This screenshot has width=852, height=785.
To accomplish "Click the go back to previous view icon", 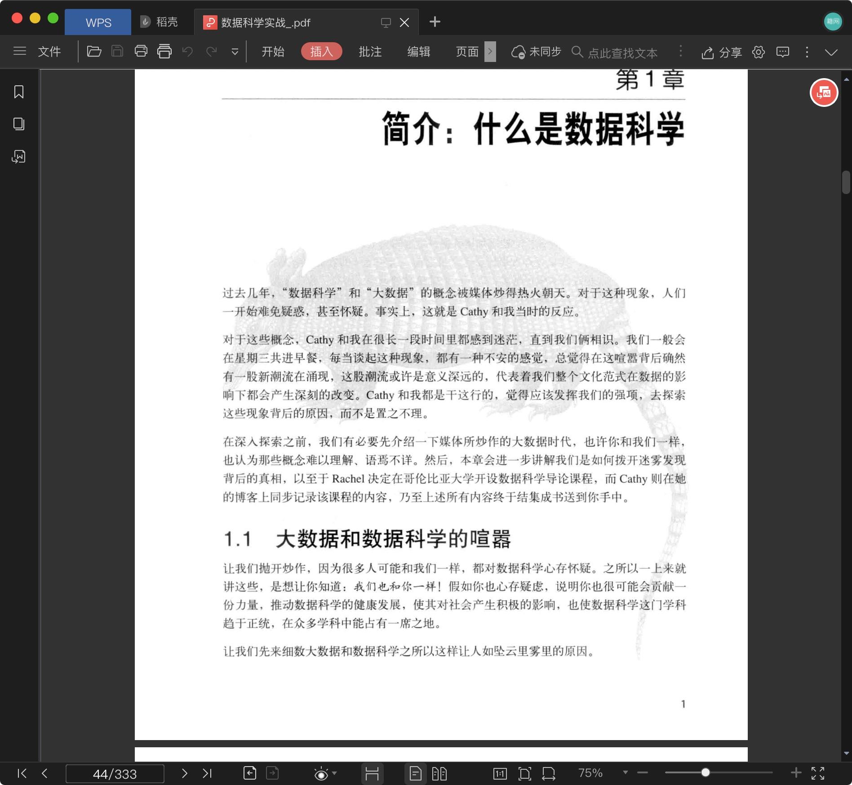I will click(250, 773).
